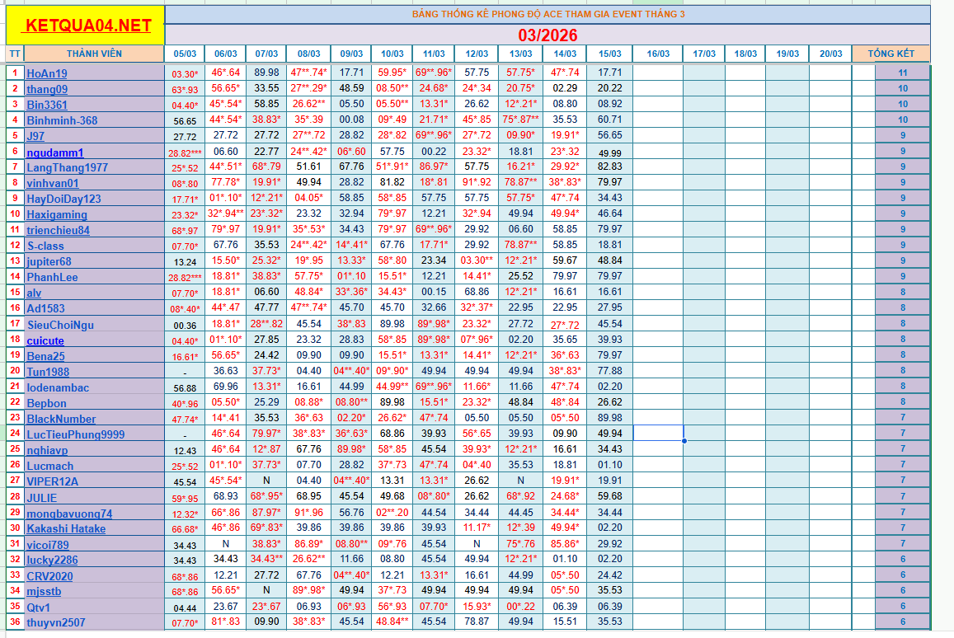Select HoAn19's total score 11
Screen dimensions: 954x638
coord(903,73)
